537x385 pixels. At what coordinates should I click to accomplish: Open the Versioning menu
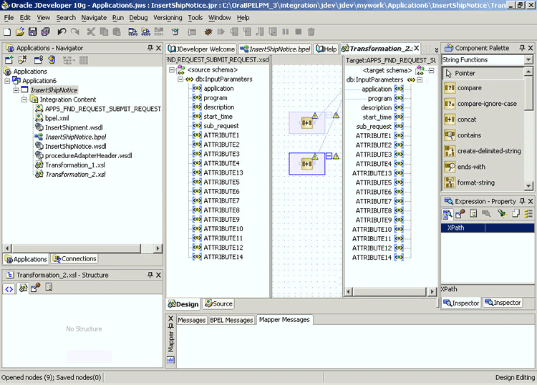click(x=168, y=17)
